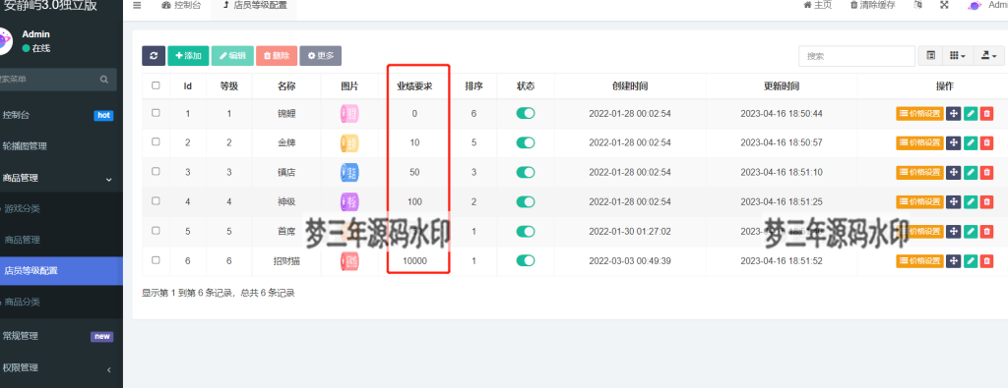
Task: Click 清除缓存 in the top bar
Action: click(872, 5)
